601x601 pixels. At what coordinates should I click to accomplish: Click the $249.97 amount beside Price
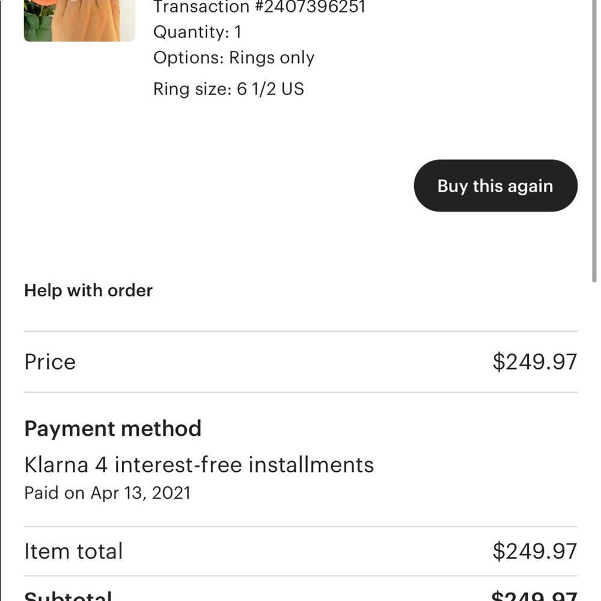coord(534,362)
